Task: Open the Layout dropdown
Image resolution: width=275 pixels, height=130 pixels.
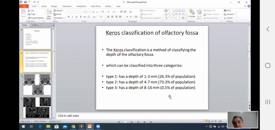Action: point(59,10)
